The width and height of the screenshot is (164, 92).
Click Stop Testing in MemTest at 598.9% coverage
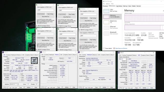(x=71, y=14)
